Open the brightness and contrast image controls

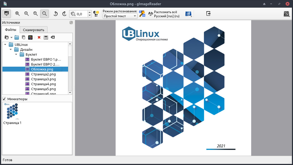coord(96,14)
